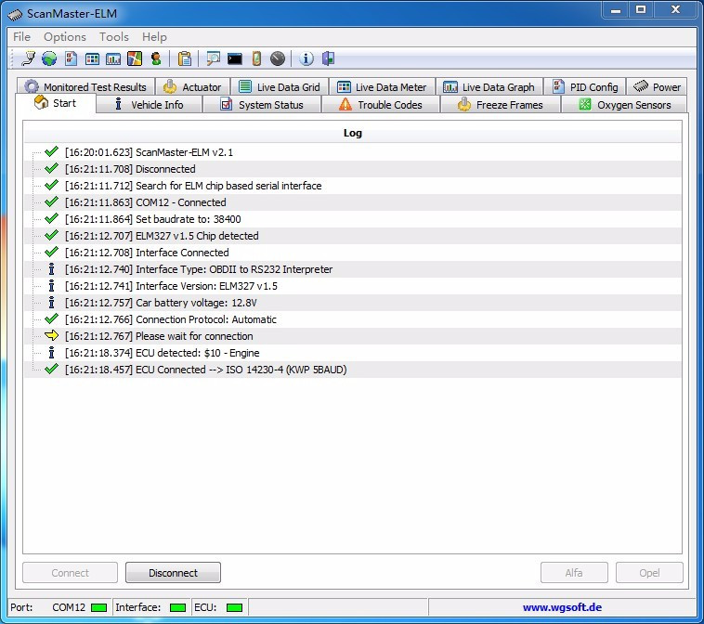The image size is (704, 624).
Task: Click the four-color squares toolbar icon
Action: [135, 58]
